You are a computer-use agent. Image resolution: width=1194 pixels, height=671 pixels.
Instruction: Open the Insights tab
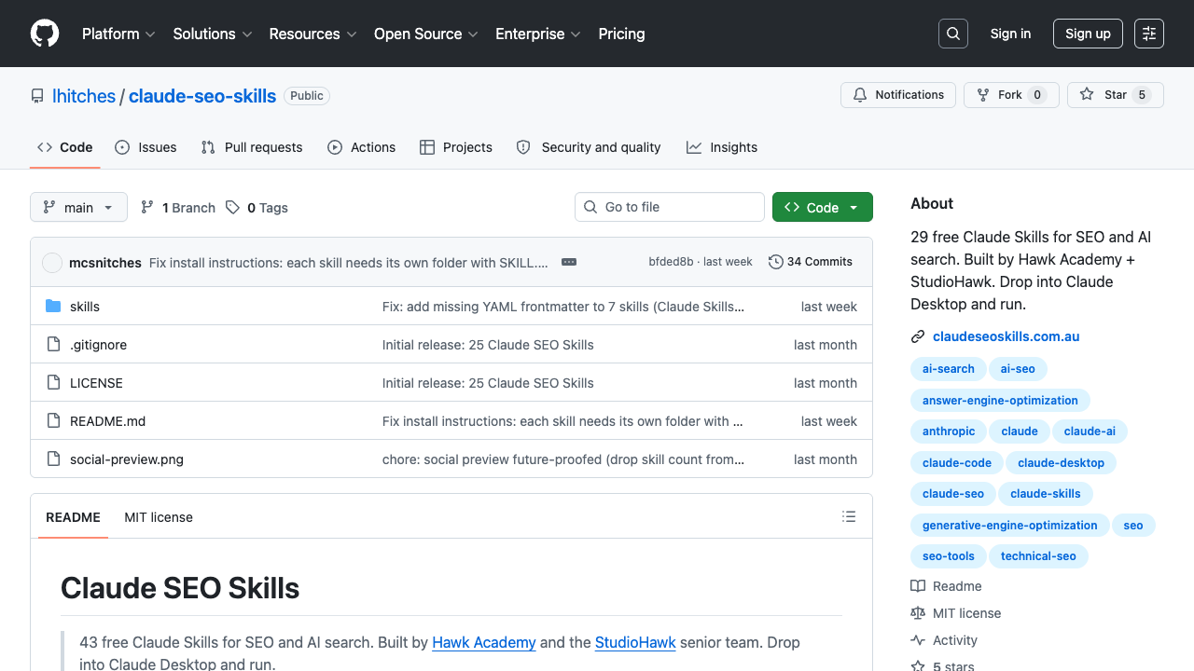point(722,147)
